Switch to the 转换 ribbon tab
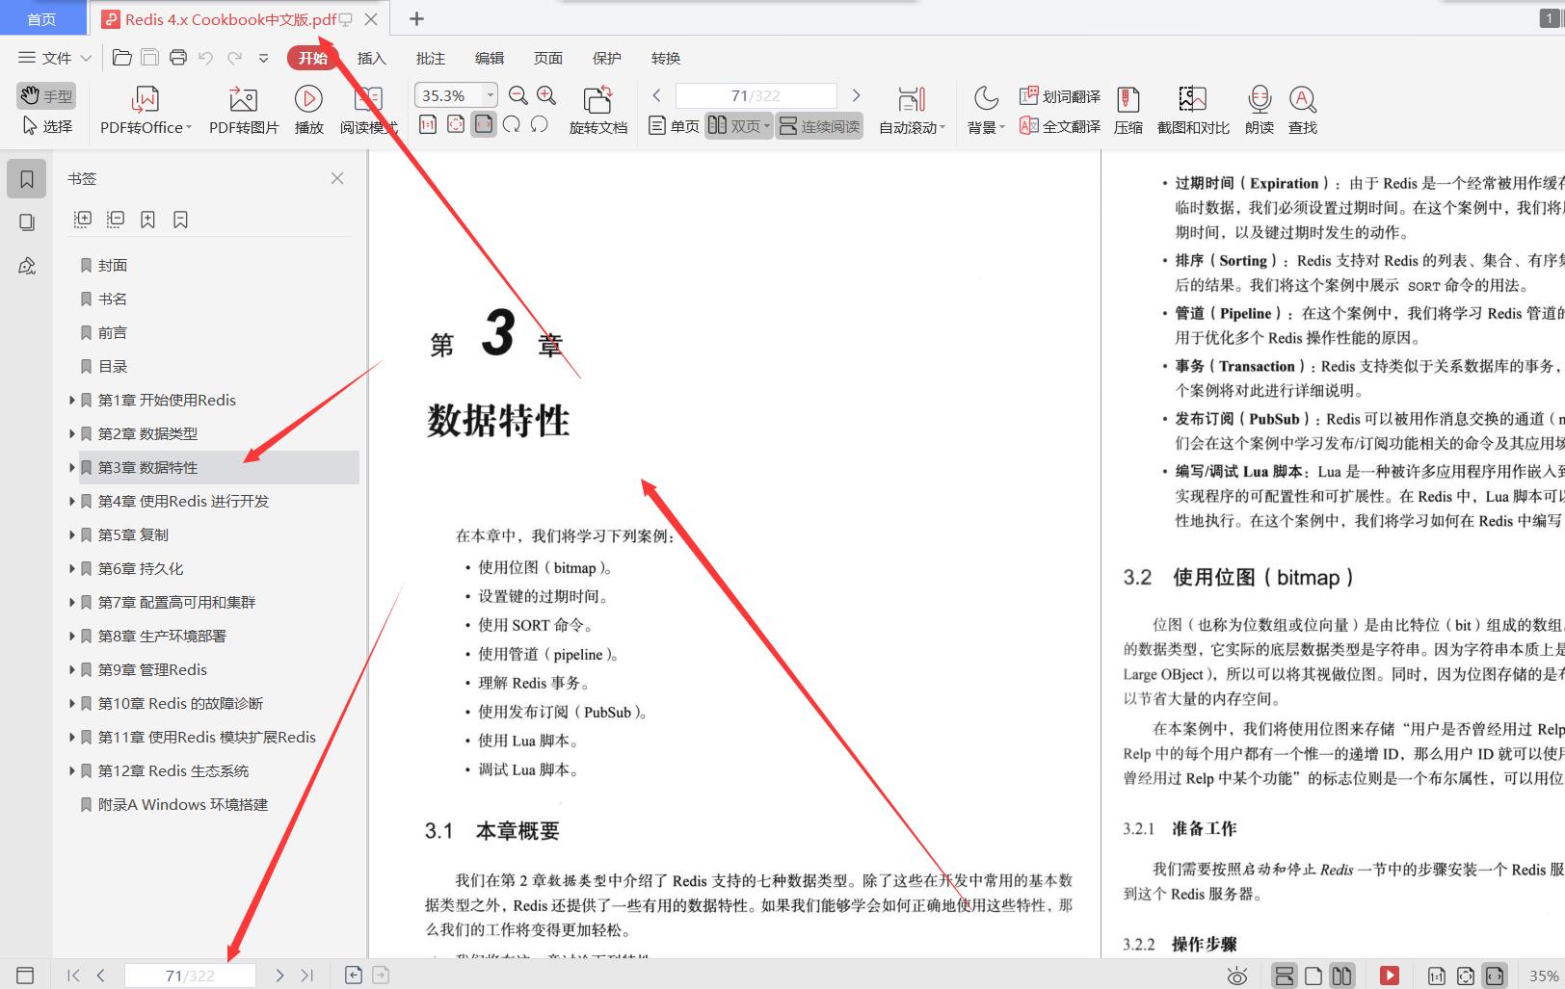Image resolution: width=1565 pixels, height=989 pixels. (665, 58)
